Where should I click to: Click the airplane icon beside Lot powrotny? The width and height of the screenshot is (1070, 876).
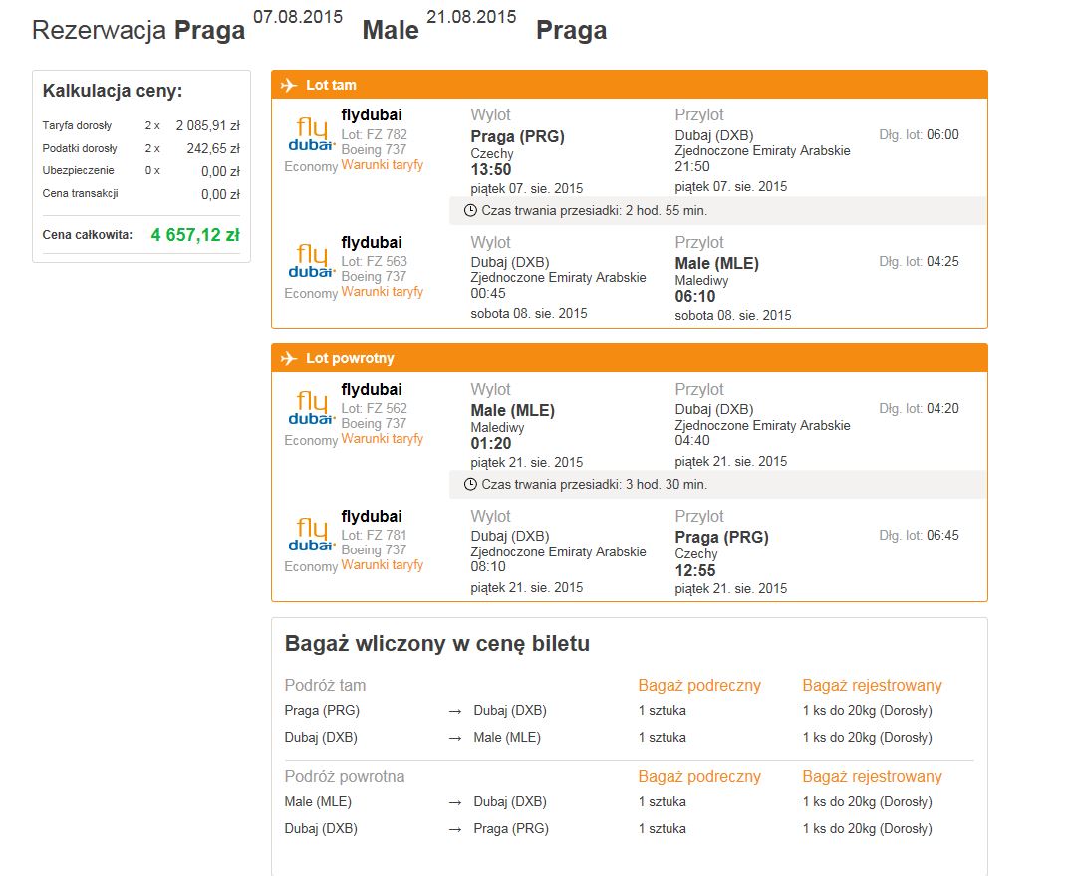(x=289, y=358)
